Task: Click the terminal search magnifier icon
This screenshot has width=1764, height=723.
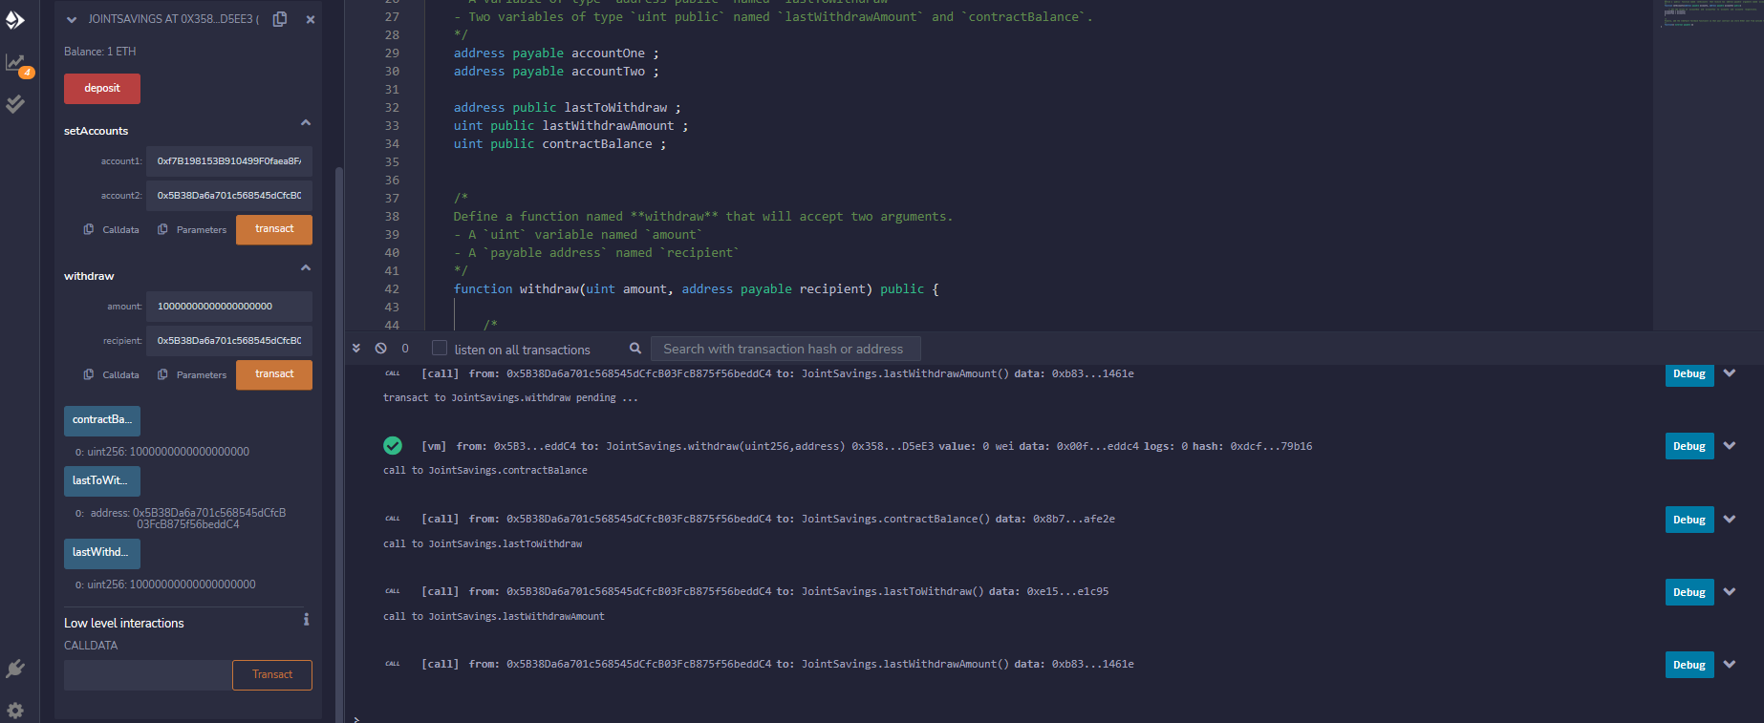Action: tap(635, 349)
